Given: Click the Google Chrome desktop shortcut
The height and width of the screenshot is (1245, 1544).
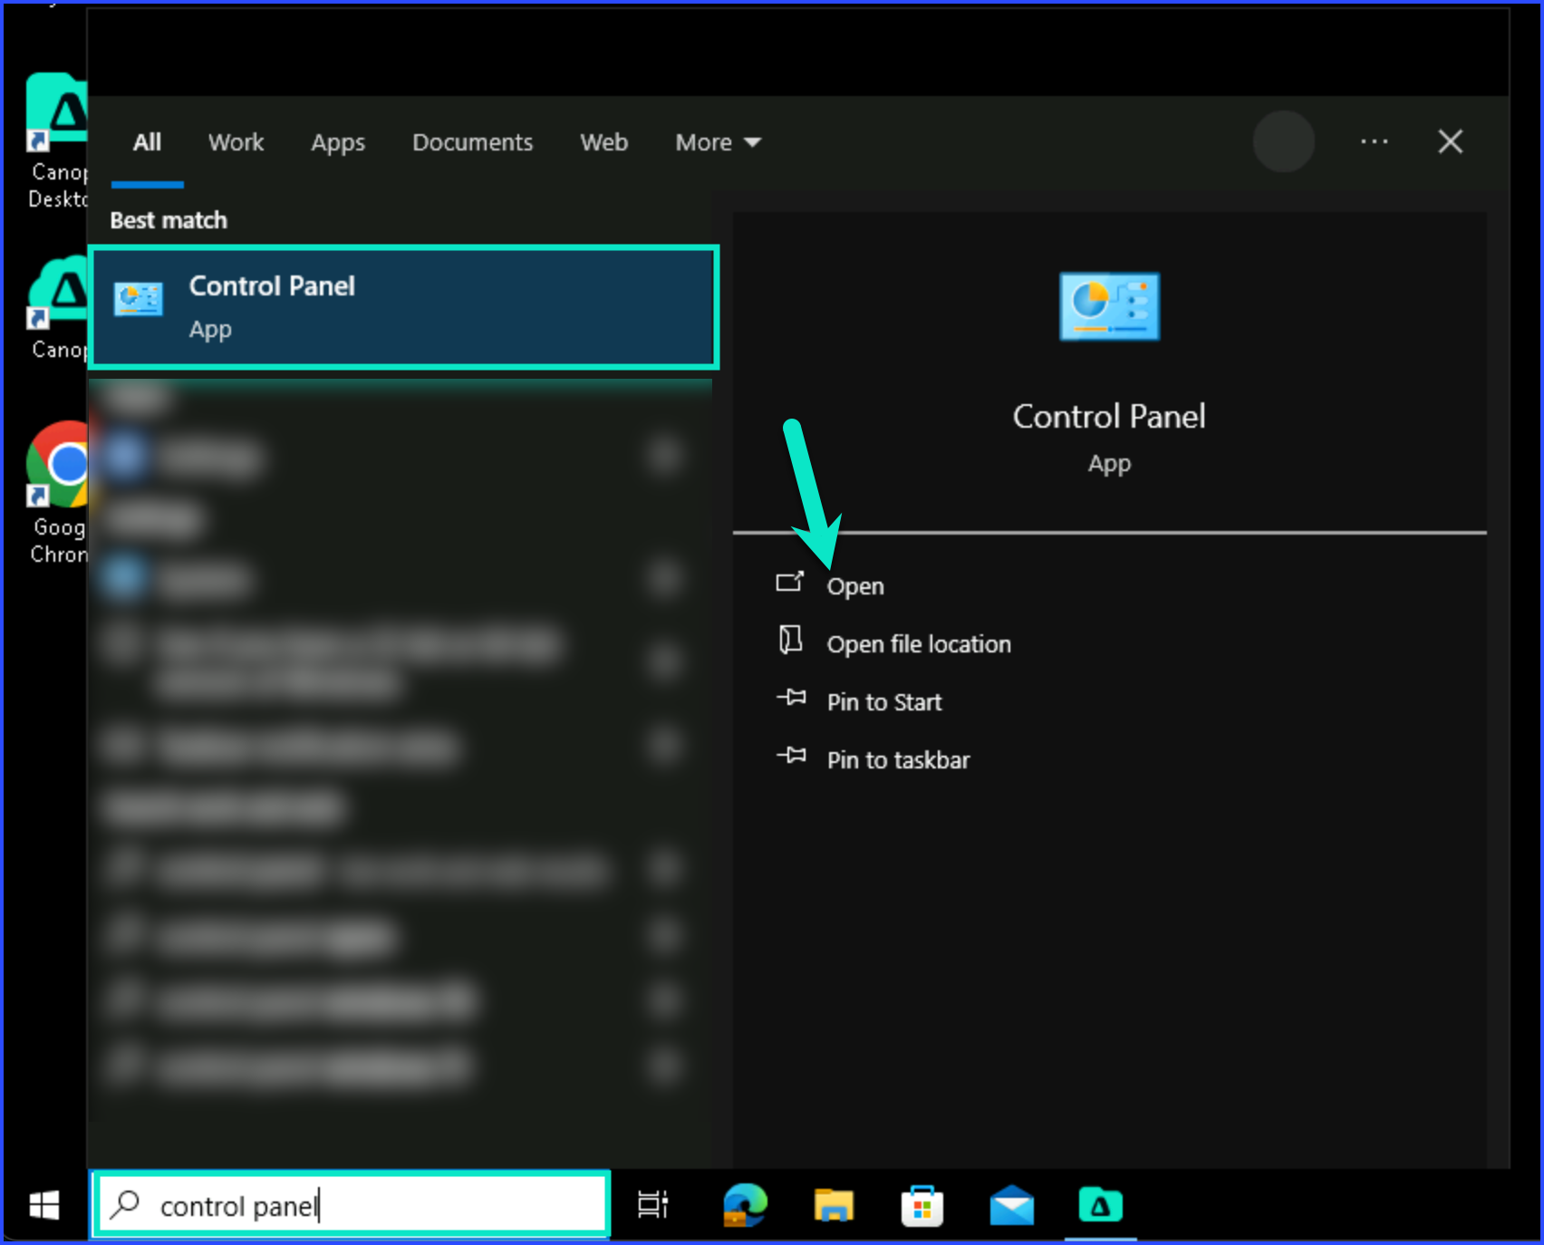Looking at the screenshot, I should (57, 493).
